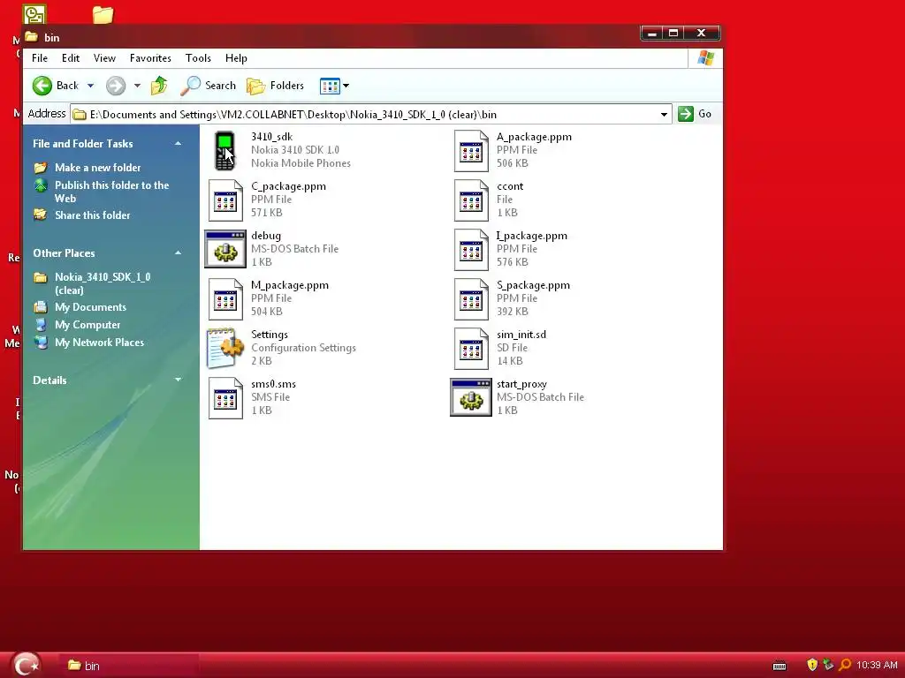Select the A_package.ppm file icon
Viewport: 905px width, 678px height.
click(471, 150)
